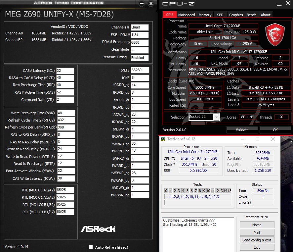Click test number 0 box in TestMem5

pos(166,191)
